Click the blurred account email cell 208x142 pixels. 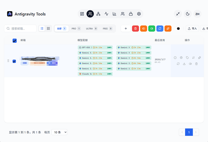39,61
